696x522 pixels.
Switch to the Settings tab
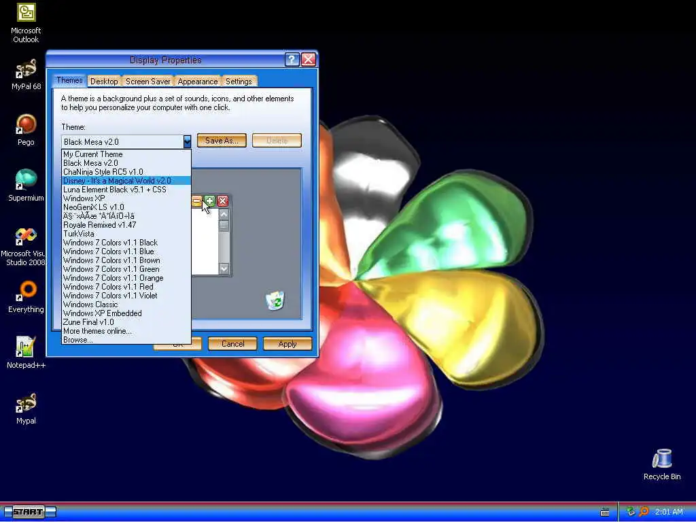pyautogui.click(x=239, y=82)
